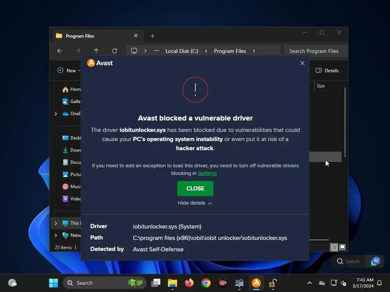Open Task View from taskbar
Viewport: 390px width, 292px height.
(x=156, y=283)
